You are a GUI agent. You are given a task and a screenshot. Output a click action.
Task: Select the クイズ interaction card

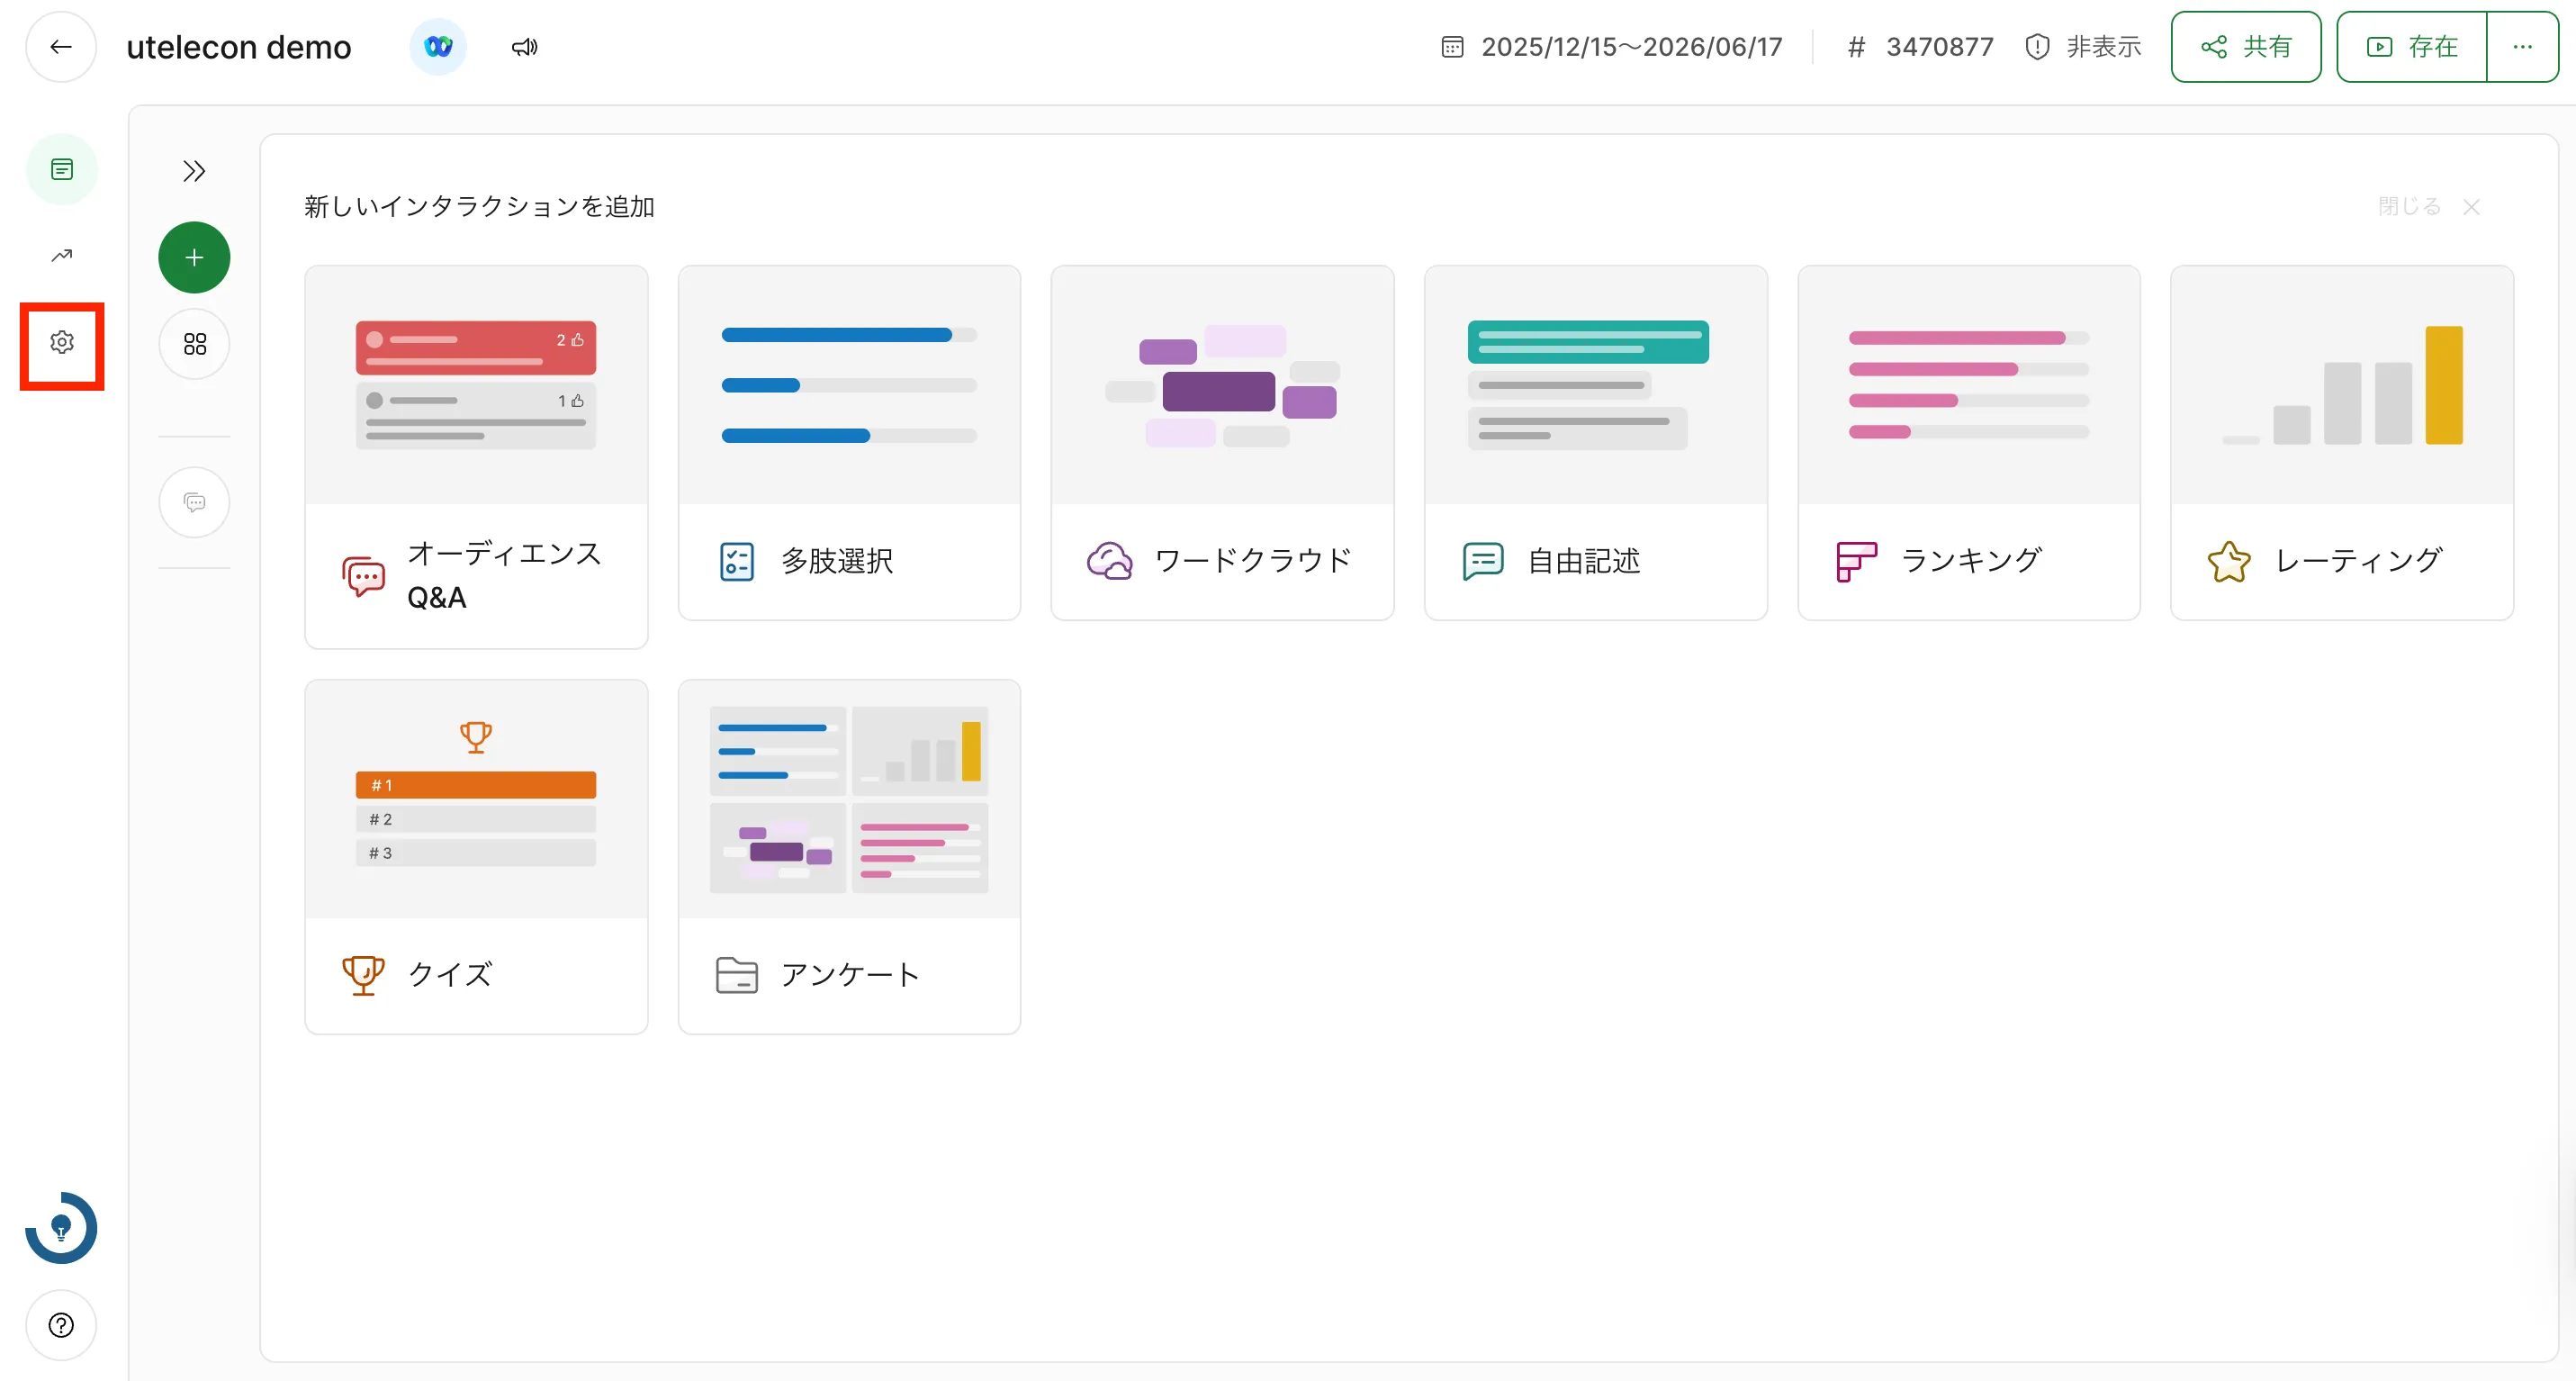(x=476, y=856)
